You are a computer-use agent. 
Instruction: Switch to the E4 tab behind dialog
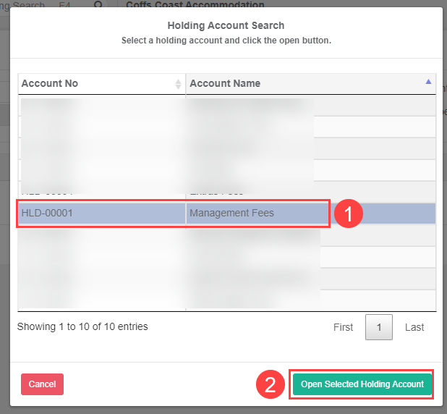64,5
